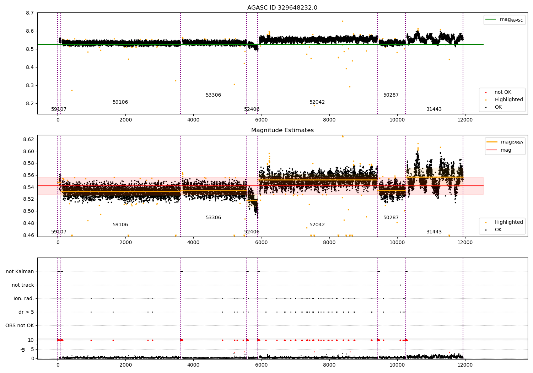Select the 8.46 y-axis tick label

[x=29, y=235]
